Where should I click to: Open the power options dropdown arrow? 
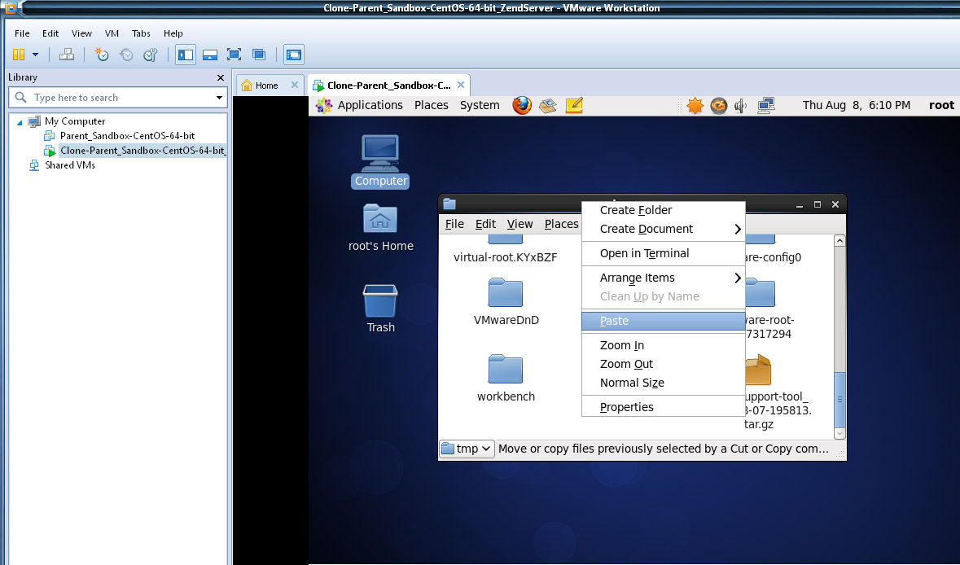[x=36, y=55]
